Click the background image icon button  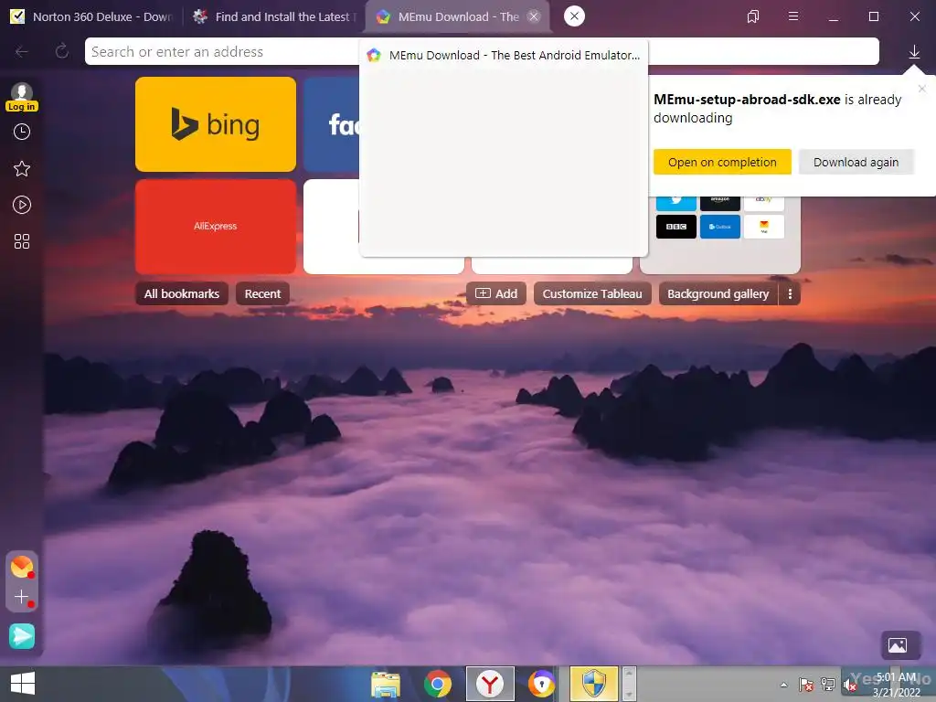898,644
